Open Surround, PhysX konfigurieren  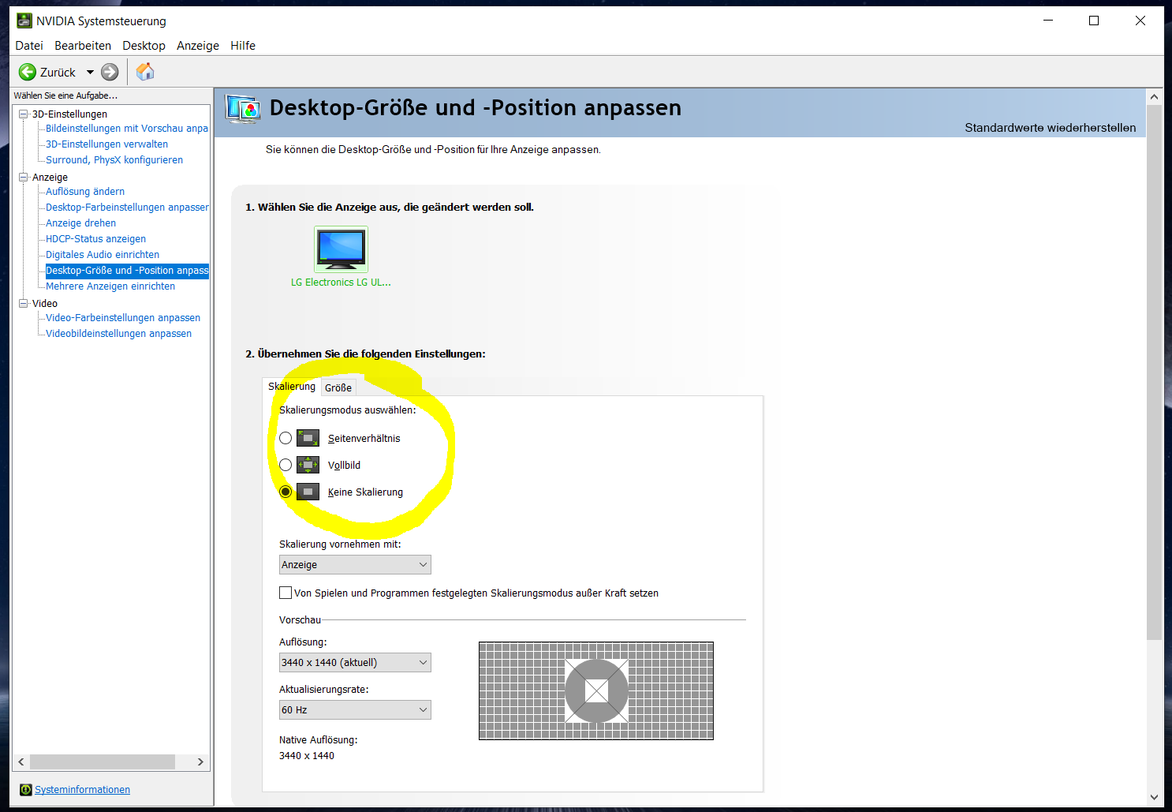[114, 160]
